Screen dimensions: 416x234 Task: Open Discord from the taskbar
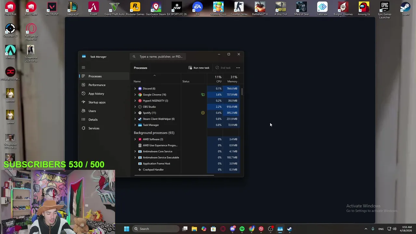click(x=233, y=229)
